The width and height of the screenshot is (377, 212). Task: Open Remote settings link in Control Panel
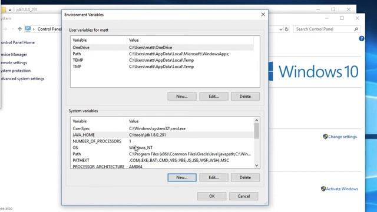click(14, 62)
